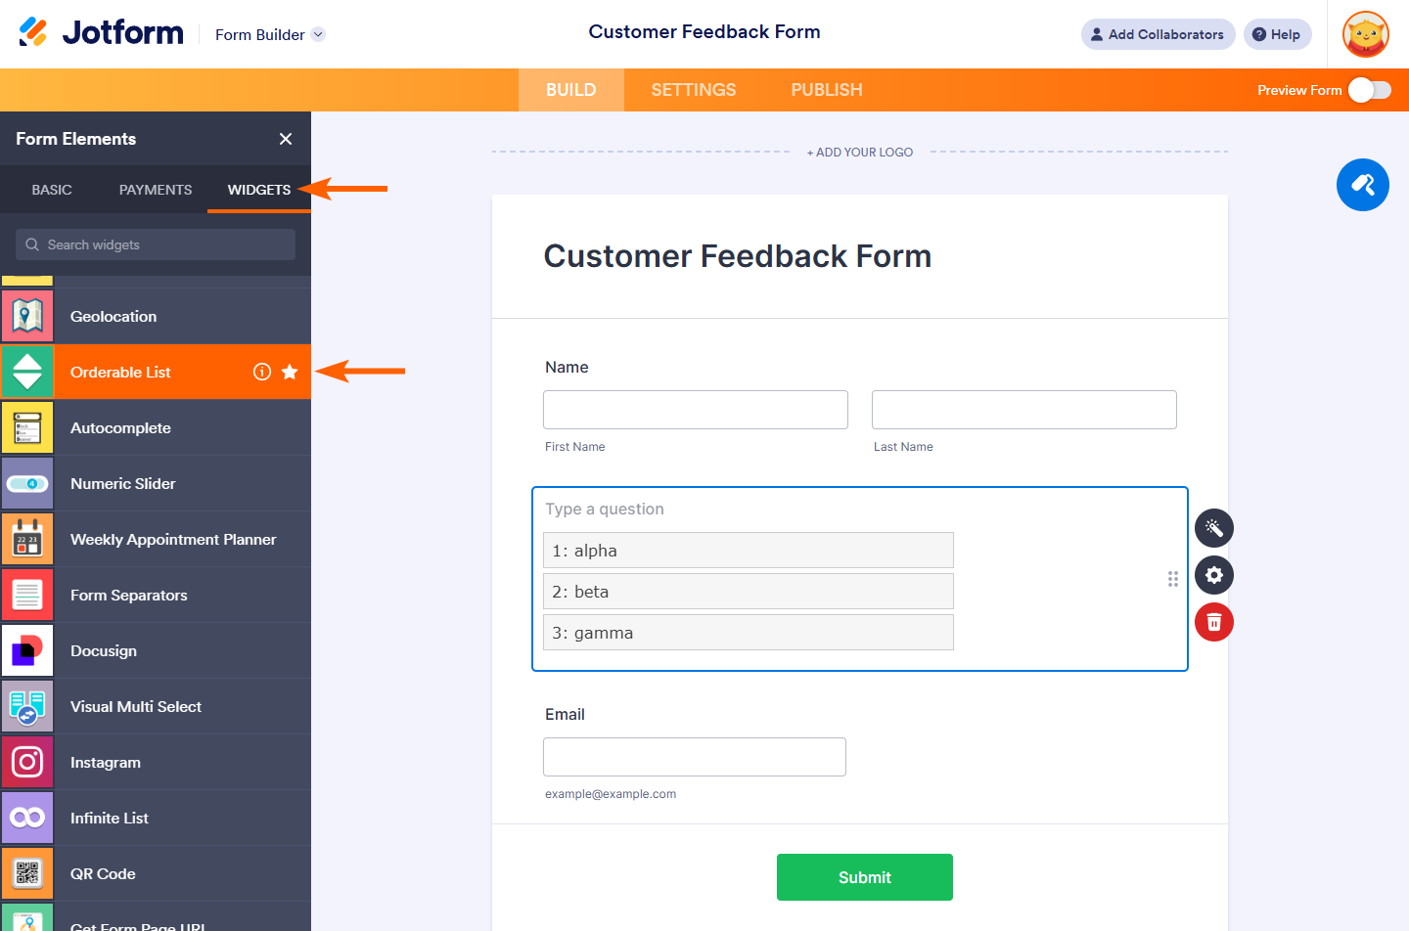This screenshot has width=1409, height=931.
Task: Close the Form Elements panel
Action: click(x=286, y=139)
